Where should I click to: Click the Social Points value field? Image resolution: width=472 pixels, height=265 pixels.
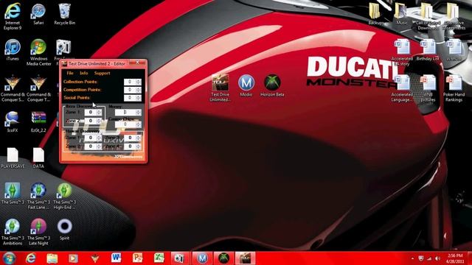pos(130,98)
